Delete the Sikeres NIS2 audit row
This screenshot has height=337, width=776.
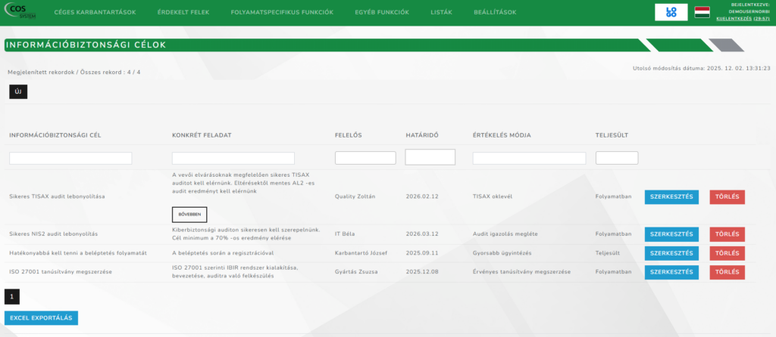point(727,234)
